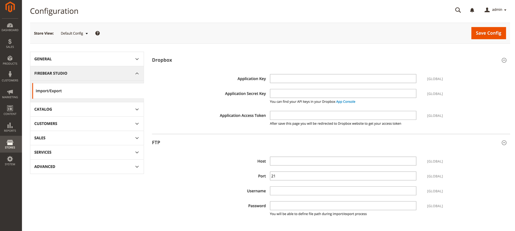Collapse the FTP section

(x=504, y=143)
